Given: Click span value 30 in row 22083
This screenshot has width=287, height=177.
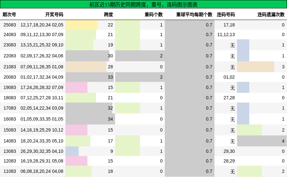Looking at the screenshot, I should [110, 56].
